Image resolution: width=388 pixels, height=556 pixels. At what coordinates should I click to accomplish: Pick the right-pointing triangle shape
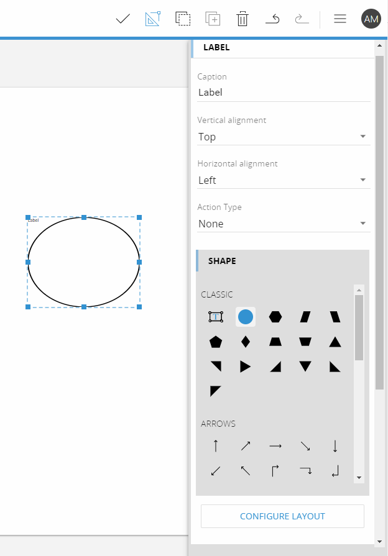(x=245, y=367)
